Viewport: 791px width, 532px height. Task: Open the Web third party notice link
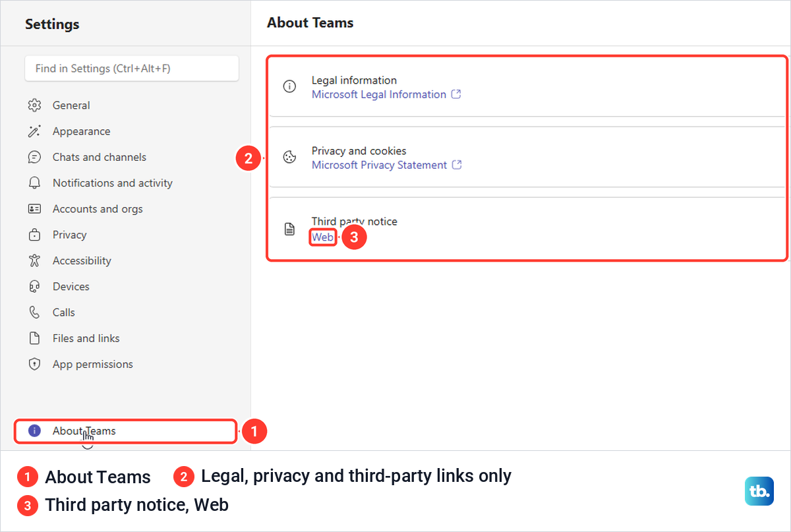[323, 237]
